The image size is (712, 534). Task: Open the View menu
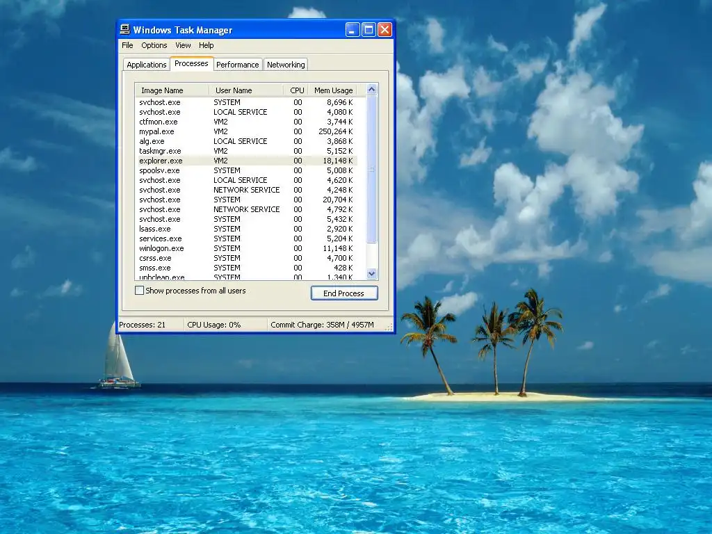coord(183,45)
